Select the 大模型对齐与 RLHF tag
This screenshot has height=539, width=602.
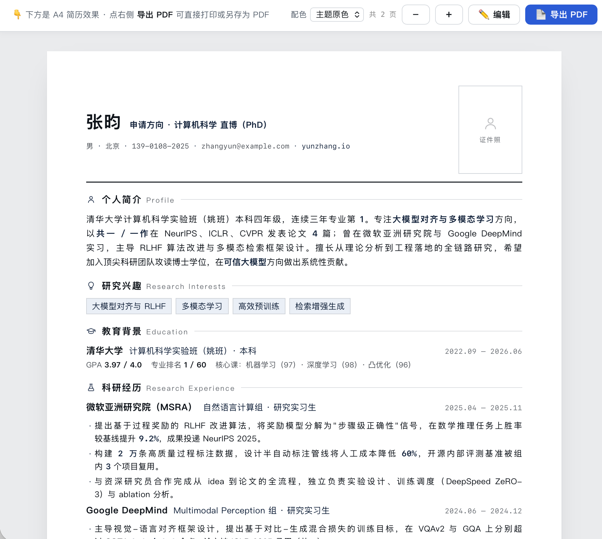(x=129, y=306)
